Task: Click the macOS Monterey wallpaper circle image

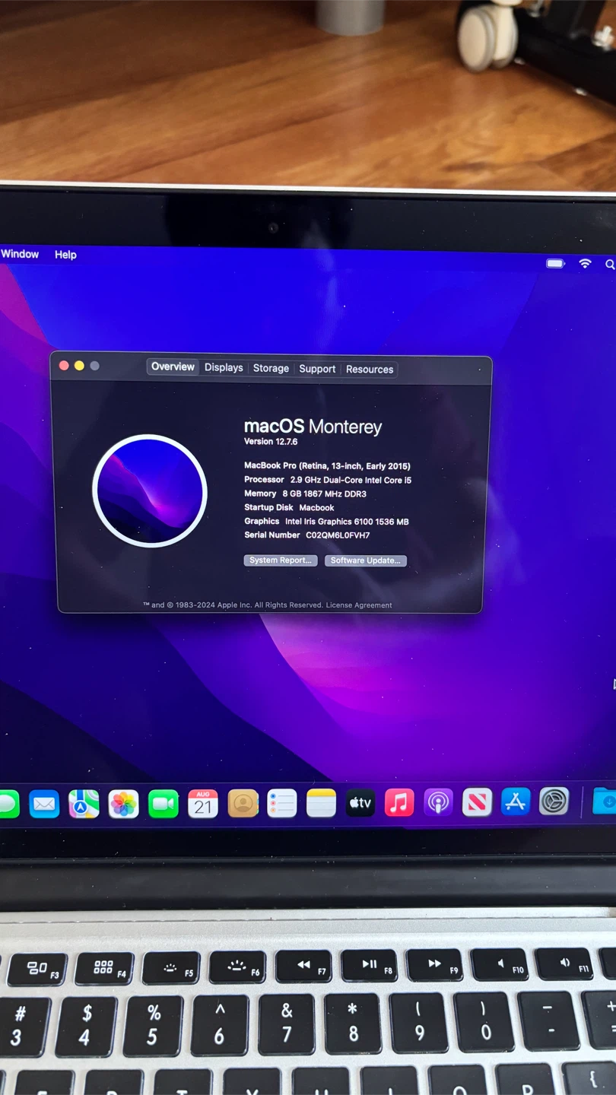Action: [150, 490]
